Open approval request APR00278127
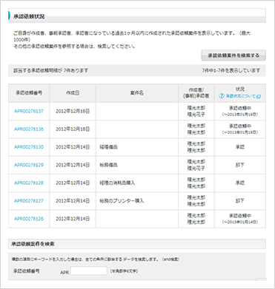The width and height of the screenshot is (275, 289). 29,201
